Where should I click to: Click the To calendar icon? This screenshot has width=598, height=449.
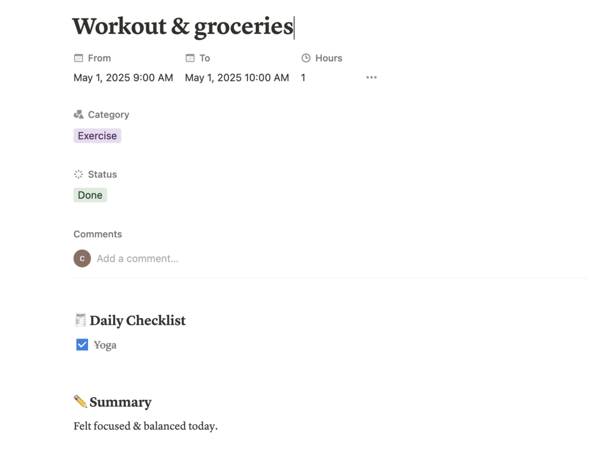click(190, 58)
